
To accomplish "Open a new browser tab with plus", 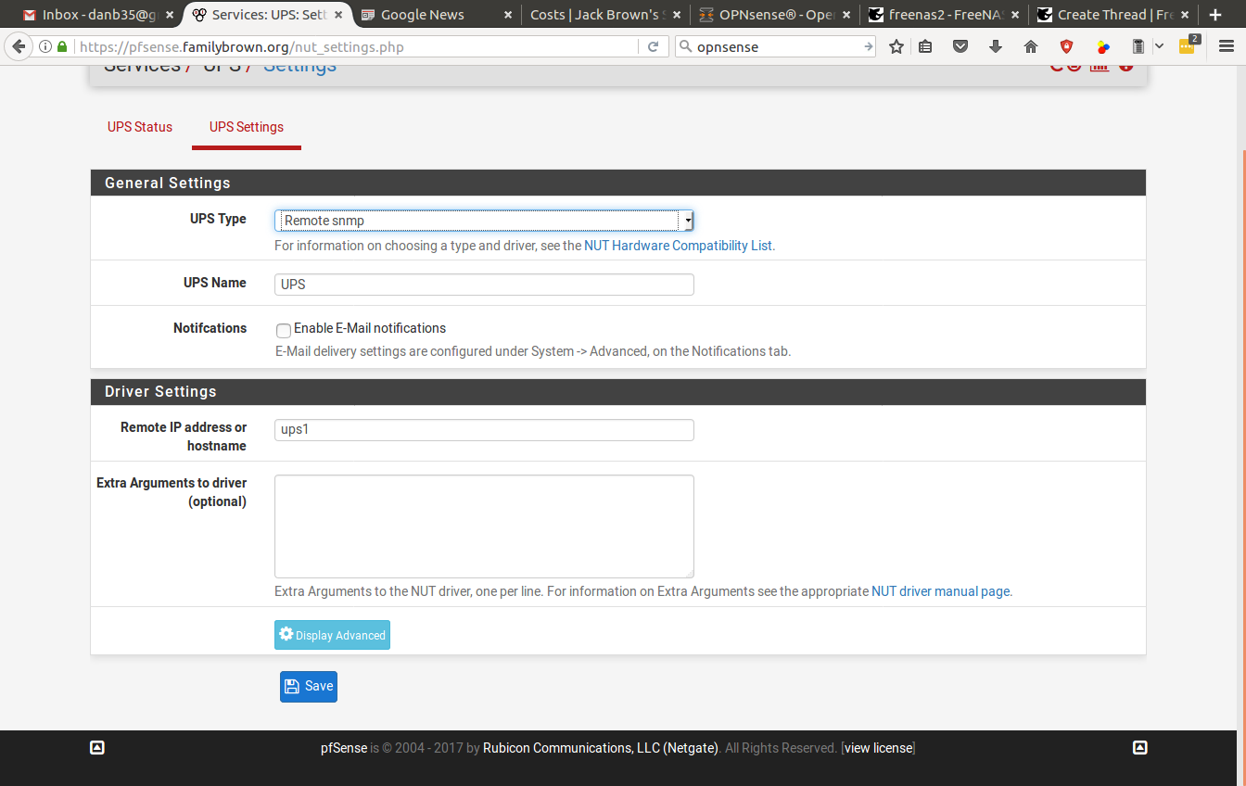I will pos(1215,15).
